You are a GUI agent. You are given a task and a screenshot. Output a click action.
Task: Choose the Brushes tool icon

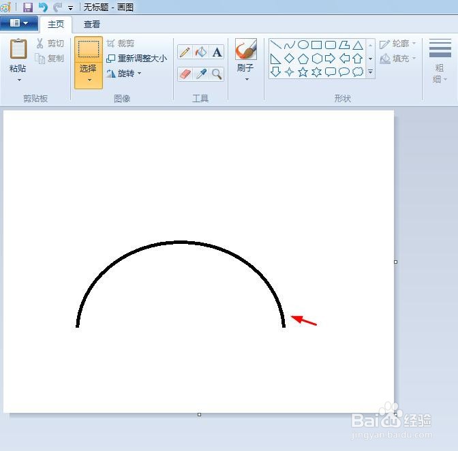[x=246, y=49]
